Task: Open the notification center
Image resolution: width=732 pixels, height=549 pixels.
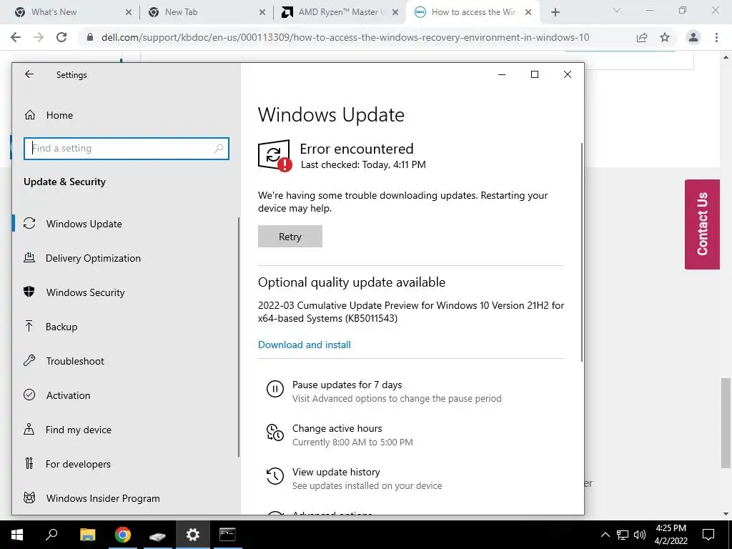Action: [x=708, y=535]
